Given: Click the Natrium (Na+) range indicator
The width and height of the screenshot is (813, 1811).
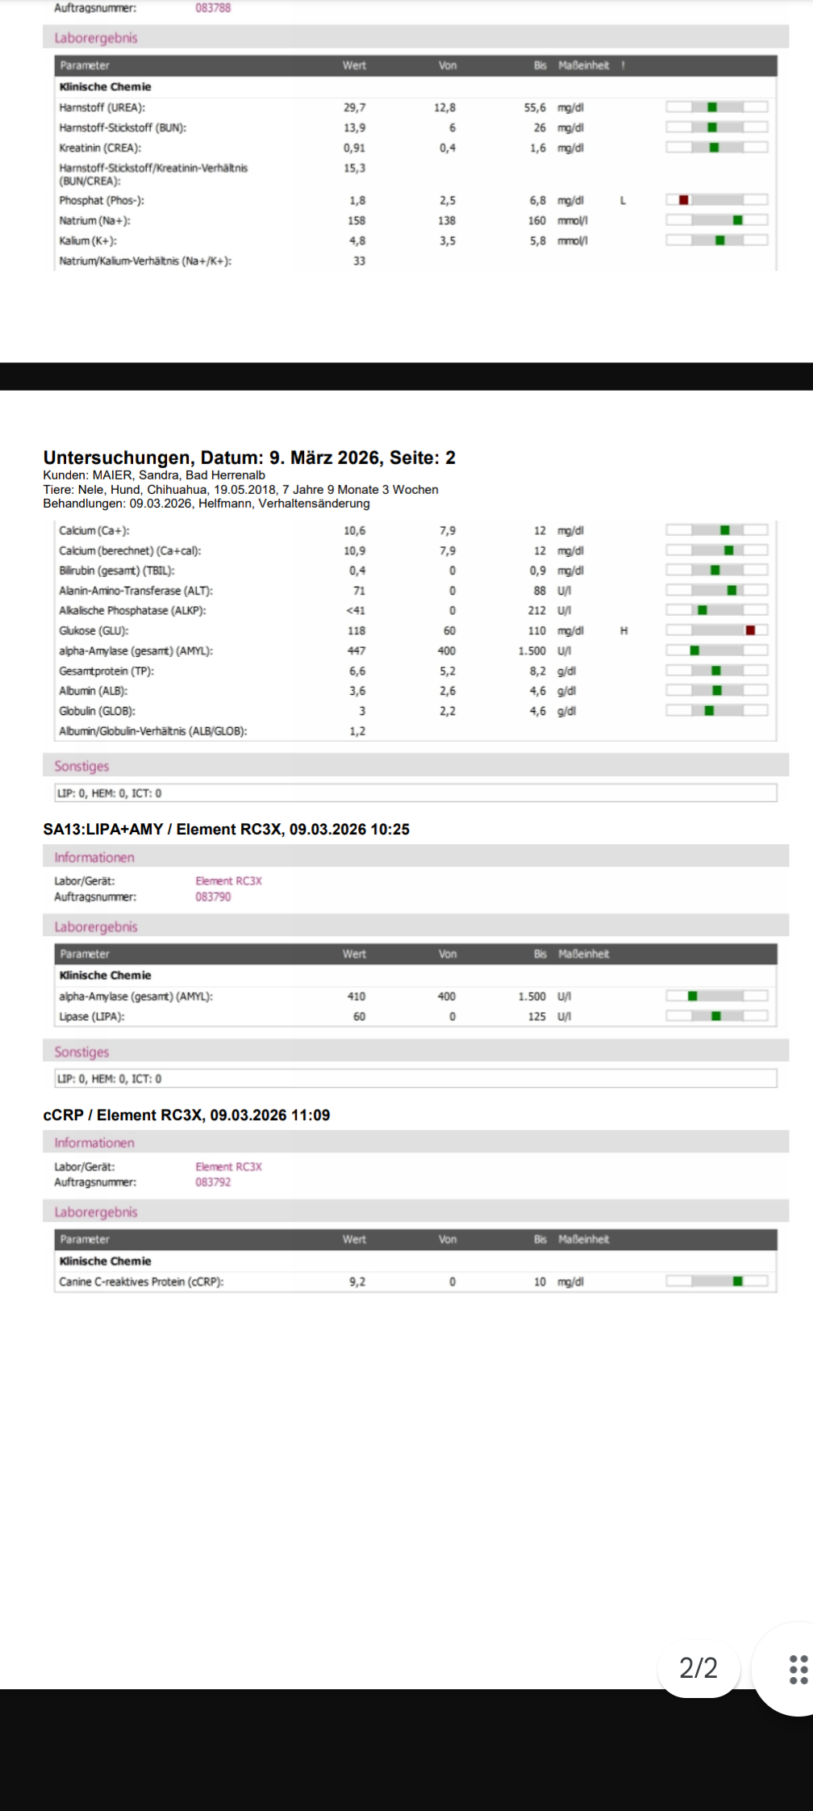Looking at the screenshot, I should (717, 220).
